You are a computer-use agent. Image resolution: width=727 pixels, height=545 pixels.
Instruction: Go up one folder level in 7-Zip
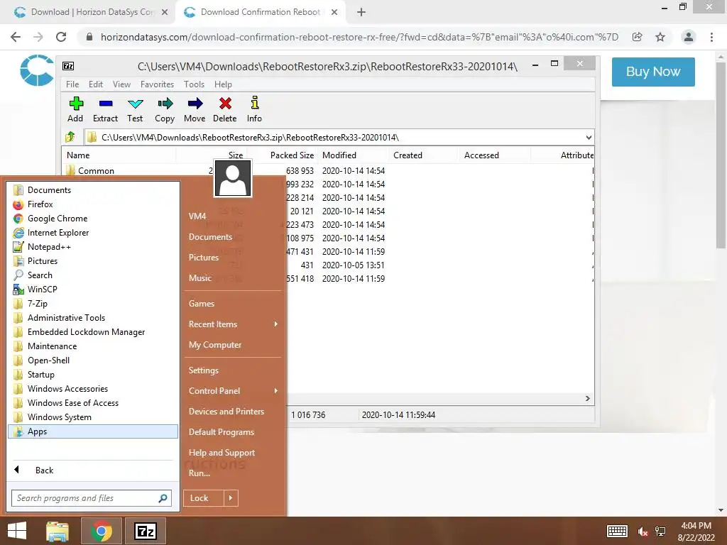coord(70,137)
